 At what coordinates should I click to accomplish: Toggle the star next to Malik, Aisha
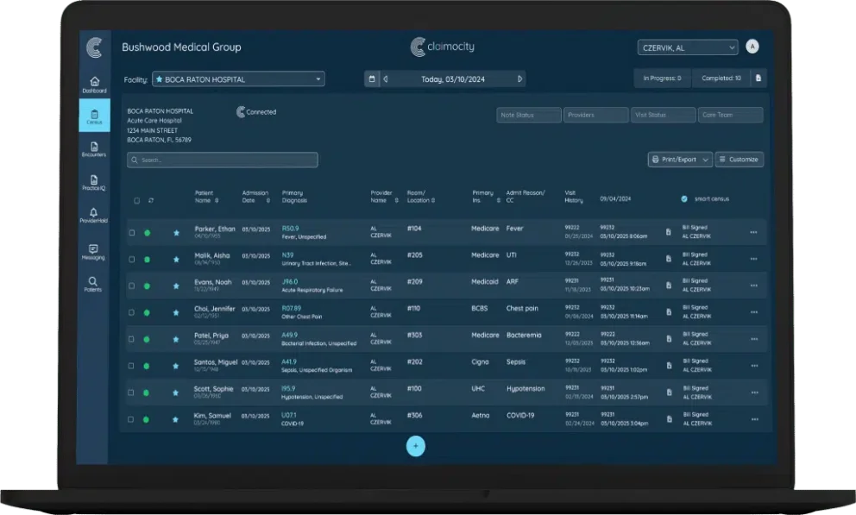tap(176, 258)
